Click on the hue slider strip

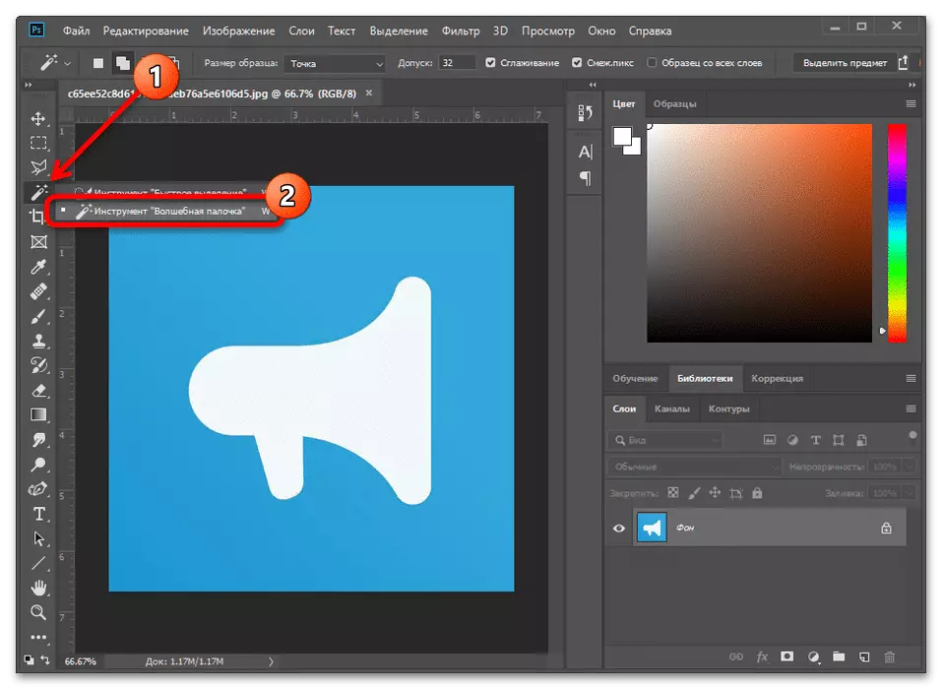click(897, 233)
